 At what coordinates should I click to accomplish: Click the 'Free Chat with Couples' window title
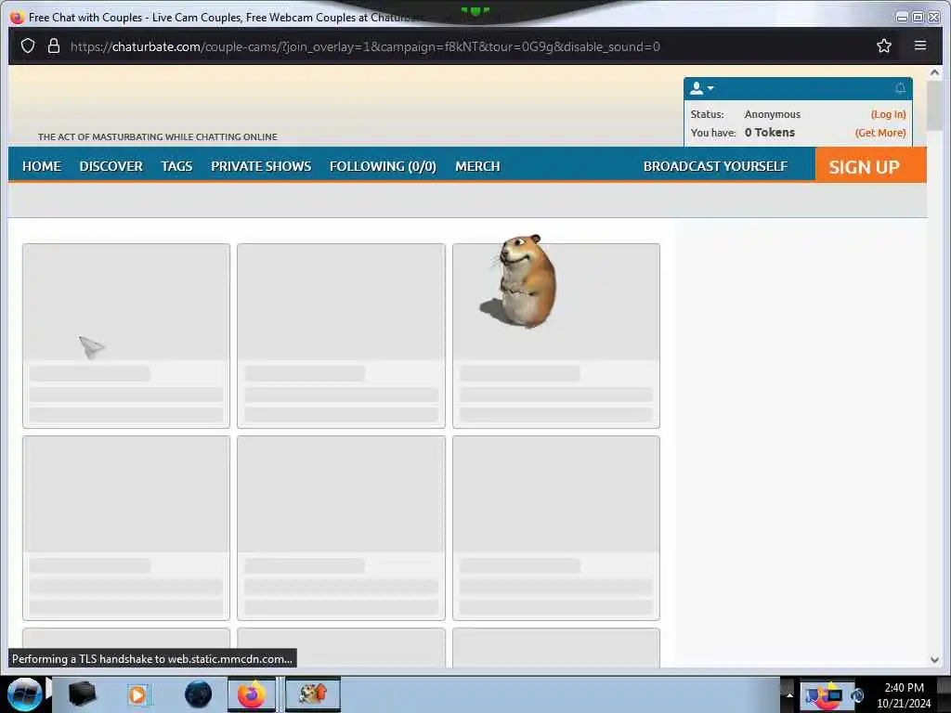pyautogui.click(x=225, y=18)
